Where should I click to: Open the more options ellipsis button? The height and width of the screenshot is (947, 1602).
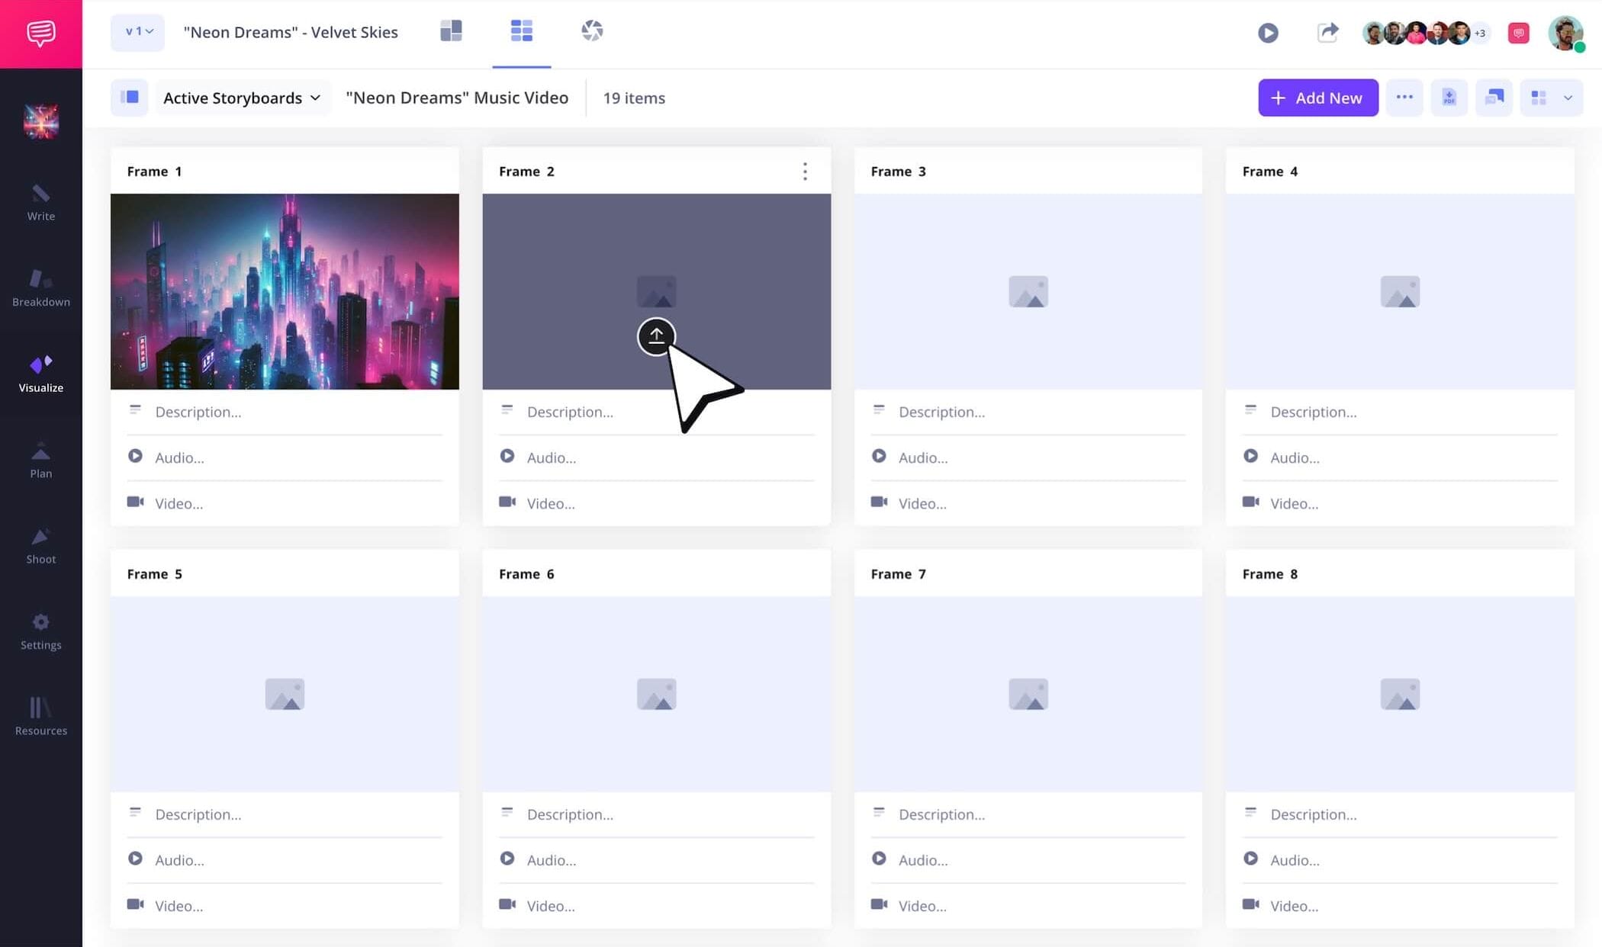(x=1404, y=98)
